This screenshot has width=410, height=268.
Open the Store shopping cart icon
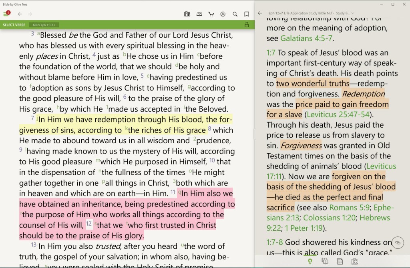point(211,14)
